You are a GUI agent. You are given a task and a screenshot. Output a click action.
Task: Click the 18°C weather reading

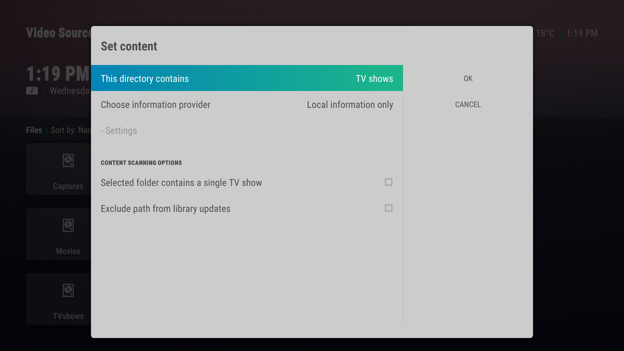[x=545, y=33]
